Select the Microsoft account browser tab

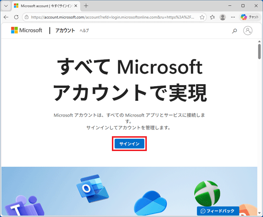46,6
